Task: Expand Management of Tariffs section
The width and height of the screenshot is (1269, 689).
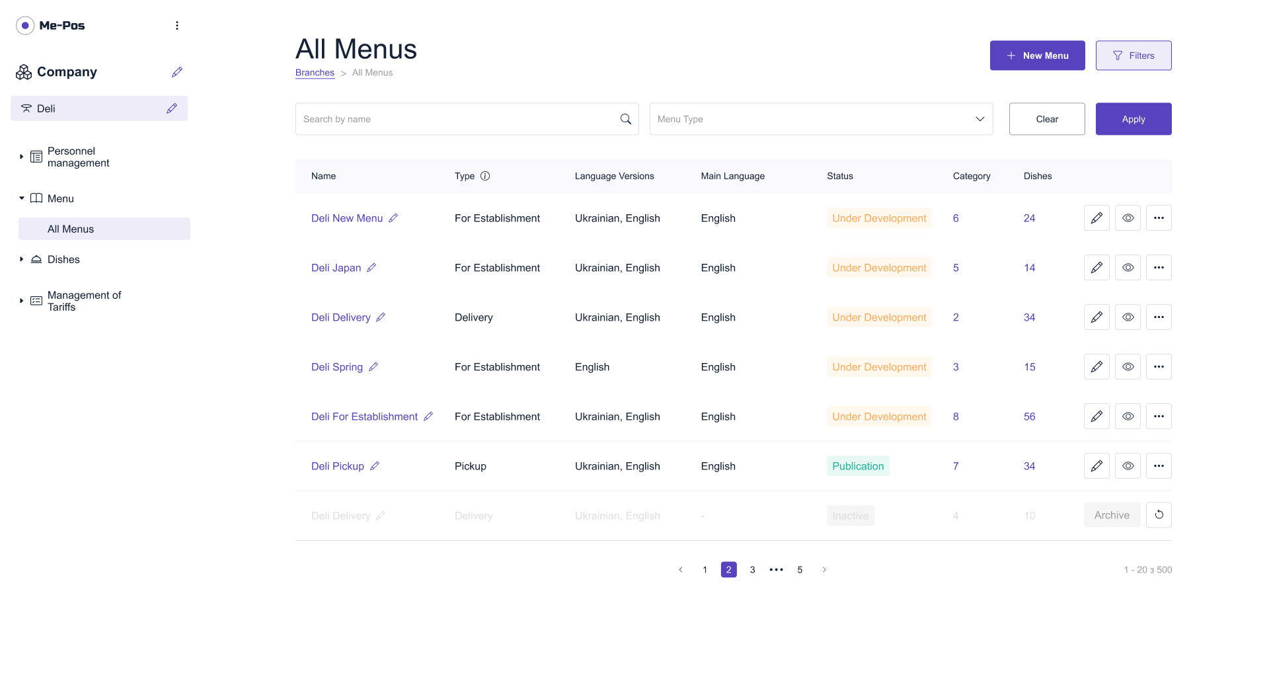Action: (21, 301)
